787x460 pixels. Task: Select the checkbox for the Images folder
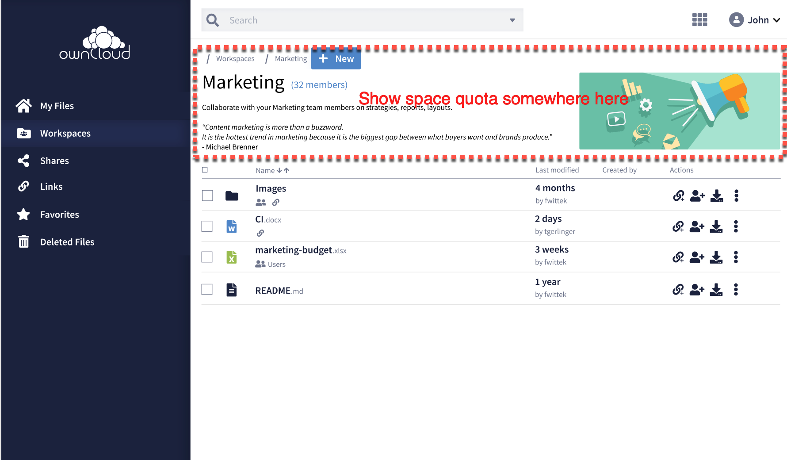click(x=207, y=195)
